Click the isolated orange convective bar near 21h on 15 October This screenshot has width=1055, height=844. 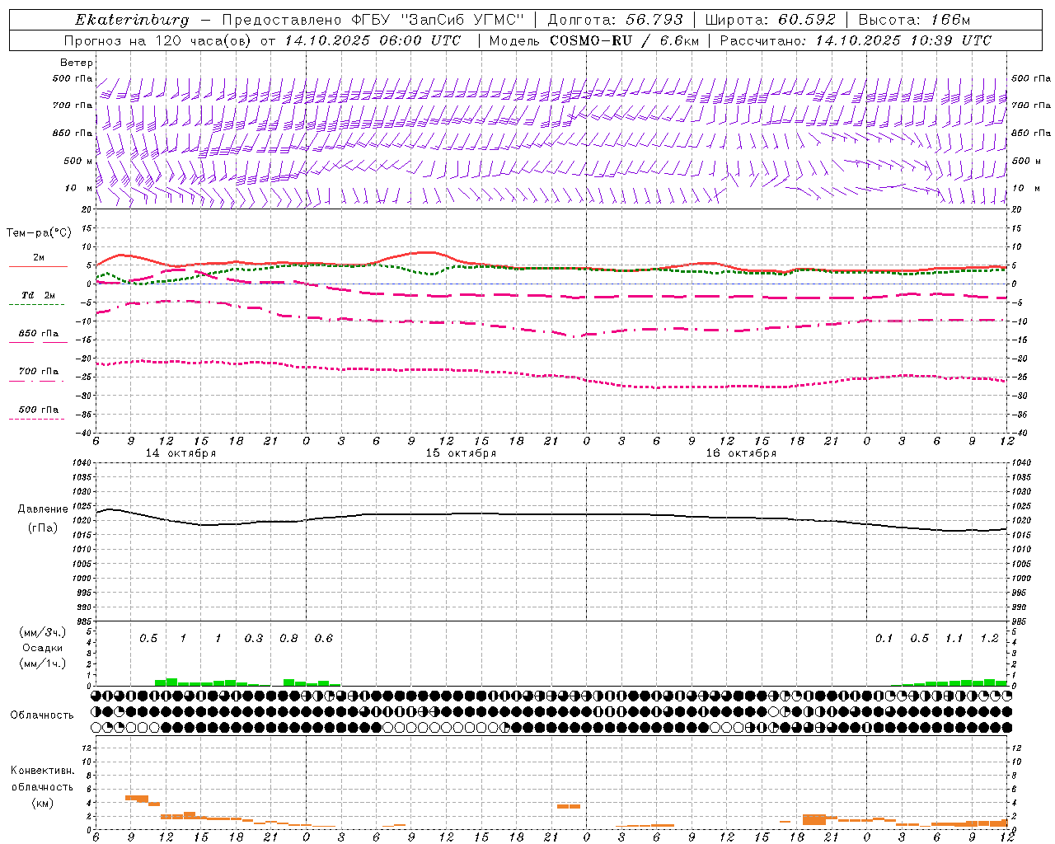[x=569, y=806]
